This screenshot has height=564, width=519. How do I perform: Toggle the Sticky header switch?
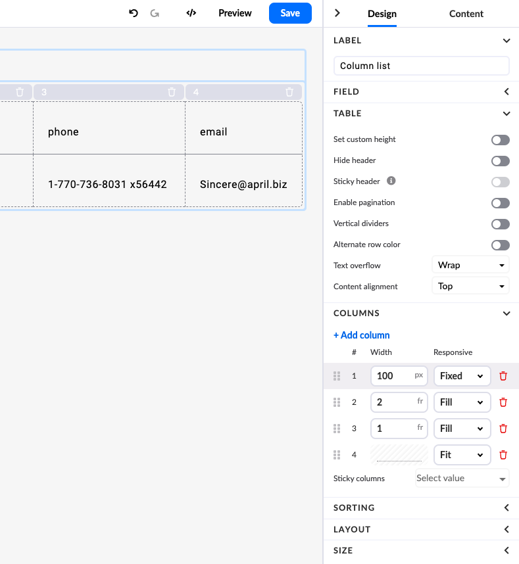point(501,182)
